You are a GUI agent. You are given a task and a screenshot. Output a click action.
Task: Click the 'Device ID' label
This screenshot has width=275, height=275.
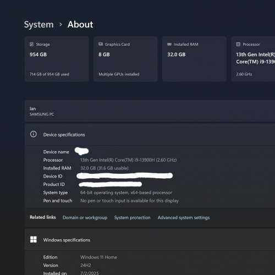[53, 176]
